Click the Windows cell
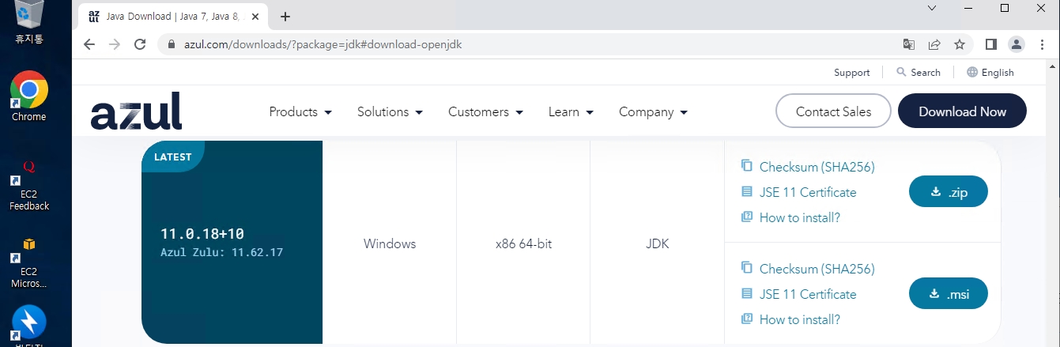The image size is (1060, 347). [390, 243]
